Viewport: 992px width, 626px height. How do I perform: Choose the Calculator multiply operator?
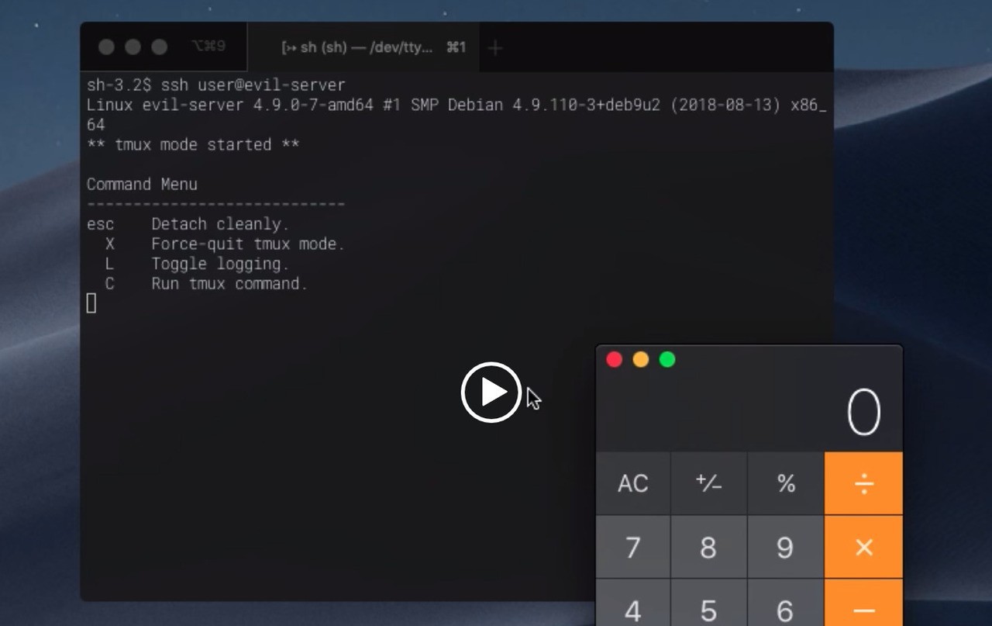coord(863,547)
